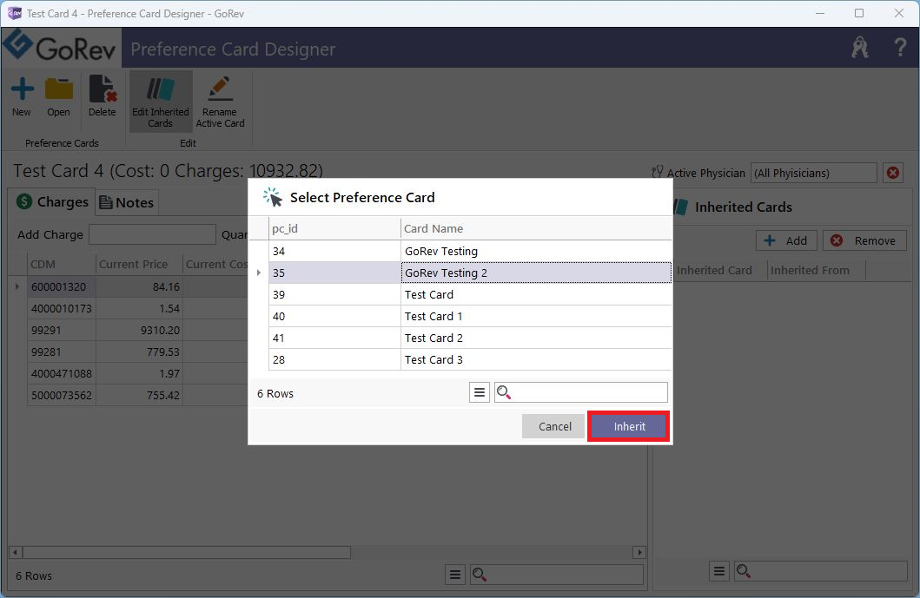Click the price cell 84.16
The height and width of the screenshot is (598, 920).
(139, 286)
